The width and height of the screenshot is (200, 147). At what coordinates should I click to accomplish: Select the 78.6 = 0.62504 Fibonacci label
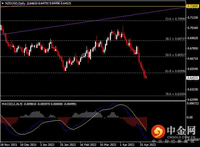[x=175, y=94]
